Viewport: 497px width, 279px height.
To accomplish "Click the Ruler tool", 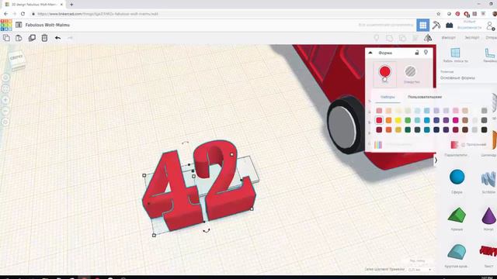I will [x=490, y=55].
